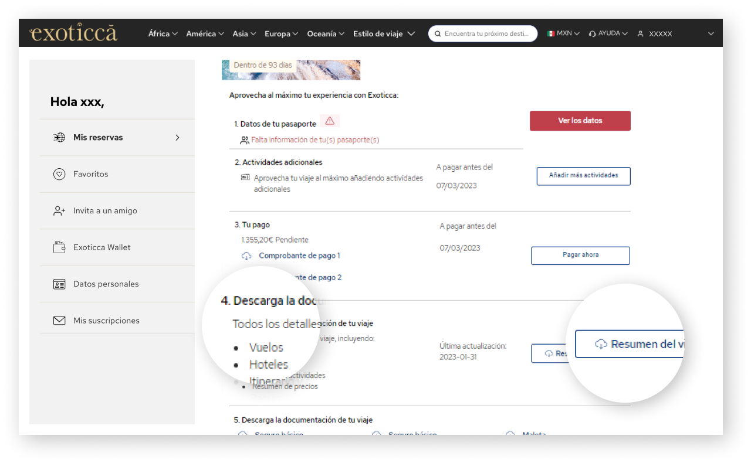Open Mis suscripciones in the sidebar
Viewport: 751px width, 463px height.
(x=117, y=321)
